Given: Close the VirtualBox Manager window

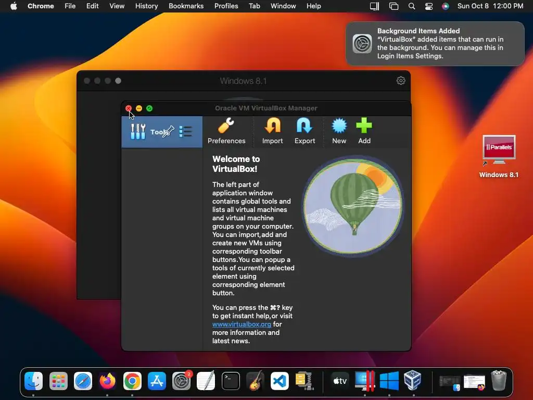Looking at the screenshot, I should pyautogui.click(x=129, y=108).
